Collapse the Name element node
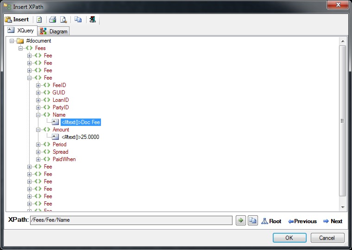Viewport: 352px width, 250px height. click(x=38, y=115)
